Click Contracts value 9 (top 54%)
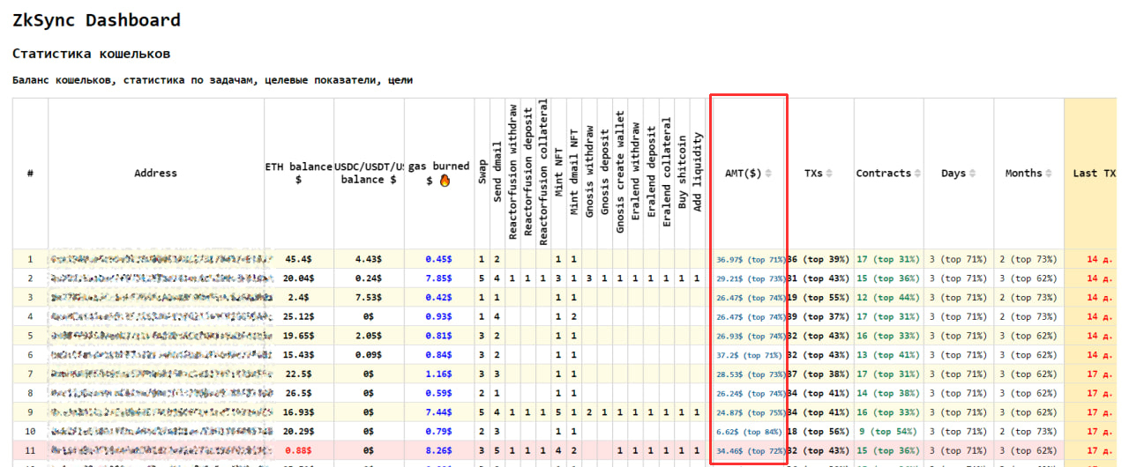Viewport: 1129px width, 467px height. click(887, 432)
